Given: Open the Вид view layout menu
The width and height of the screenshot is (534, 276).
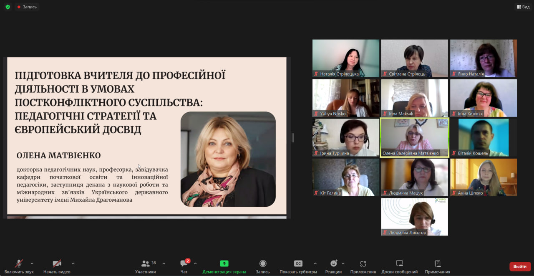Looking at the screenshot, I should click(523, 7).
